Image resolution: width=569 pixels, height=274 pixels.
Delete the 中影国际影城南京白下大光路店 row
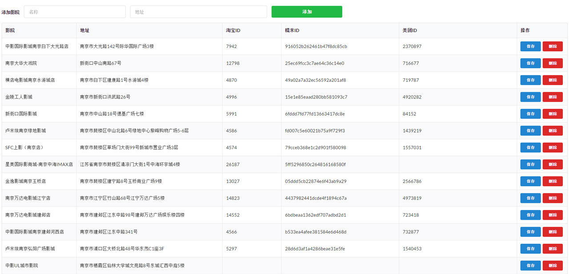tap(553, 46)
